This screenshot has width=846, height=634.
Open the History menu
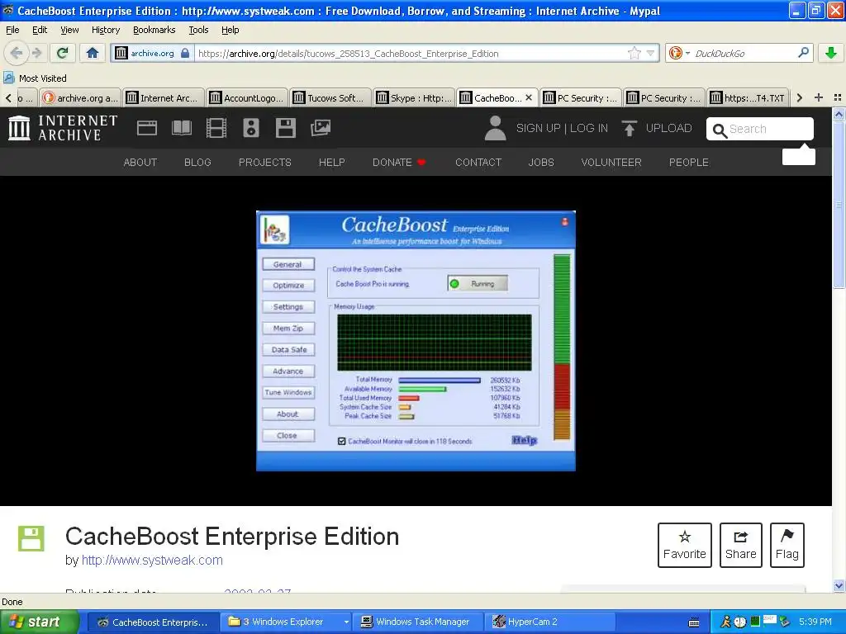106,30
